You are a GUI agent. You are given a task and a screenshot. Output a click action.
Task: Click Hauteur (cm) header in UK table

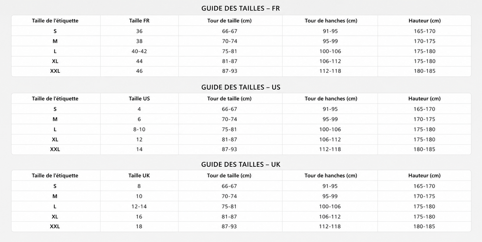[424, 176]
